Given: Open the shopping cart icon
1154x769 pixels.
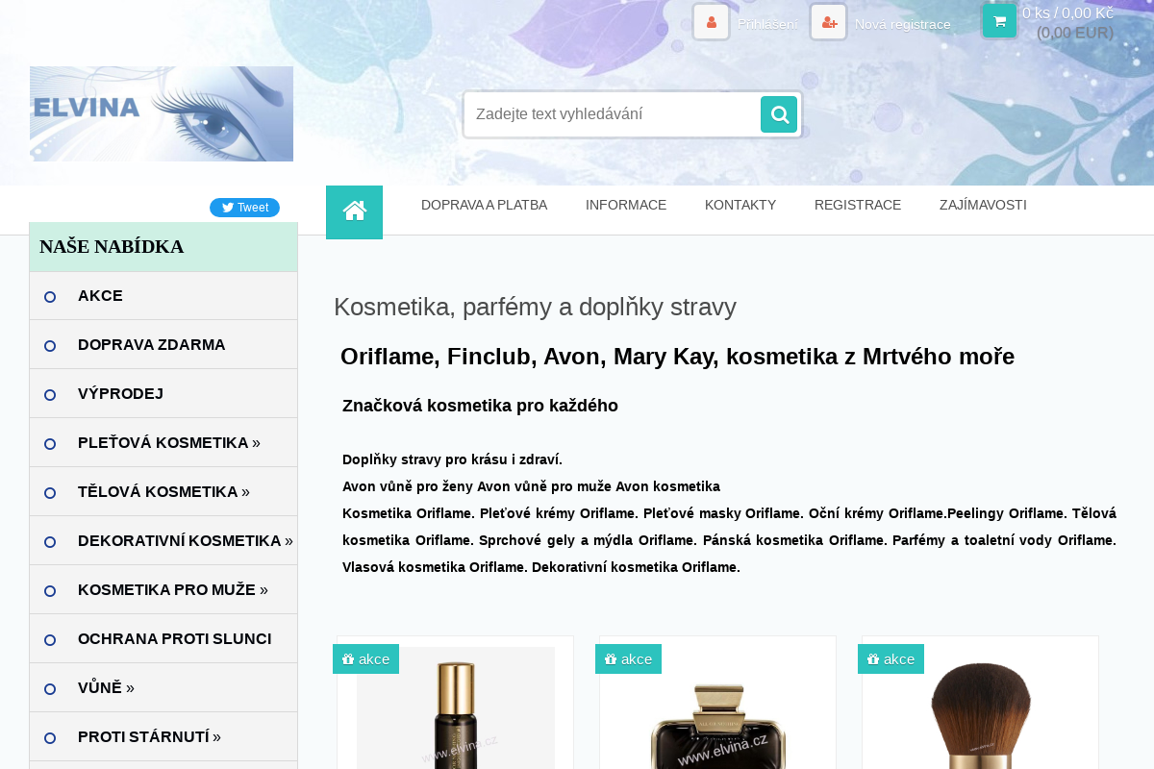Looking at the screenshot, I should click(999, 21).
